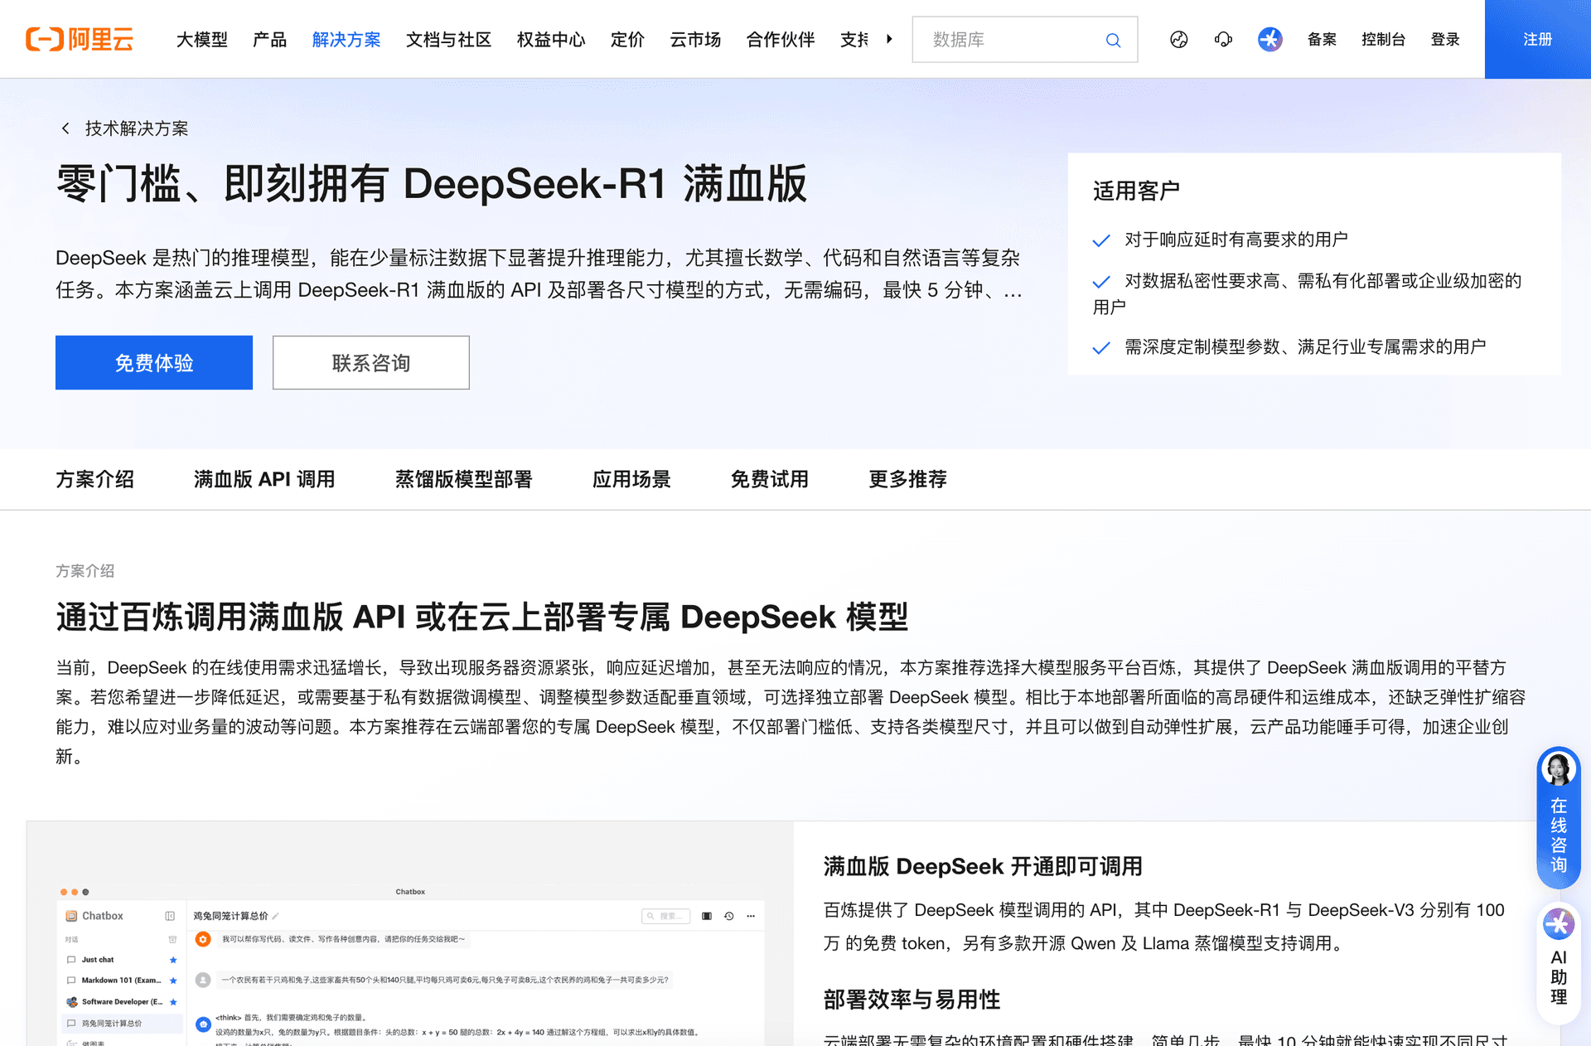Click the 部署效率与易用性 heading
The width and height of the screenshot is (1591, 1046).
912,1000
